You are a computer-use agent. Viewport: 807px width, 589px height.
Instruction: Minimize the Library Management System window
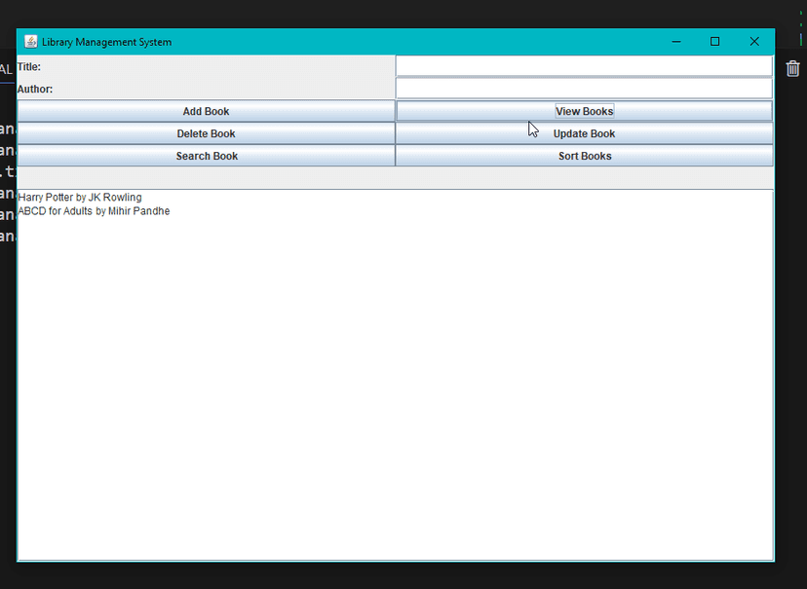(676, 42)
